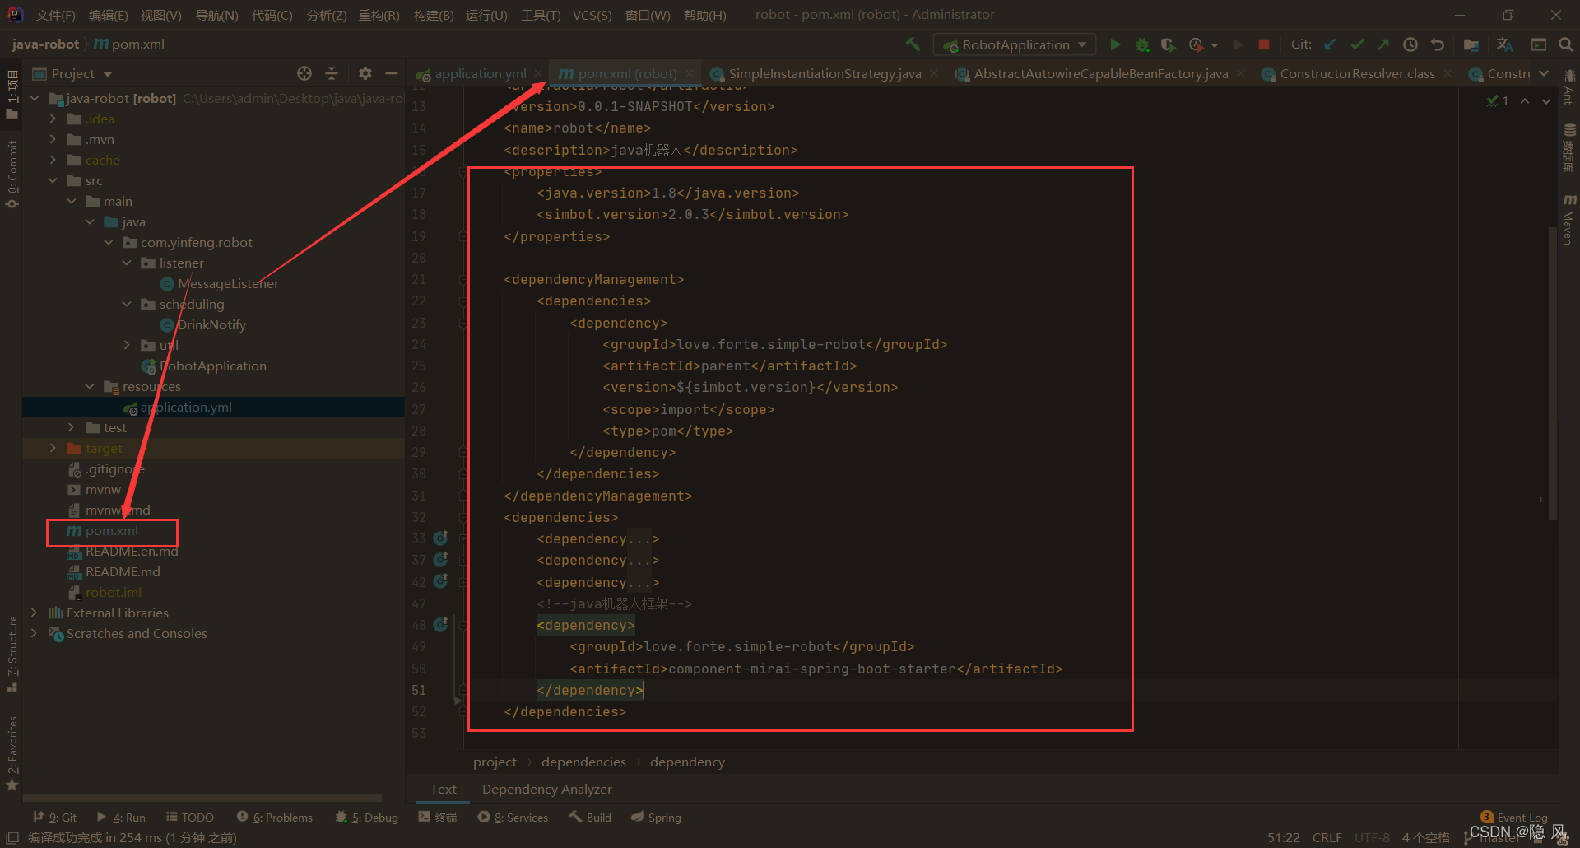Open the Problems tool window button
The height and width of the screenshot is (848, 1580).
coord(275,818)
